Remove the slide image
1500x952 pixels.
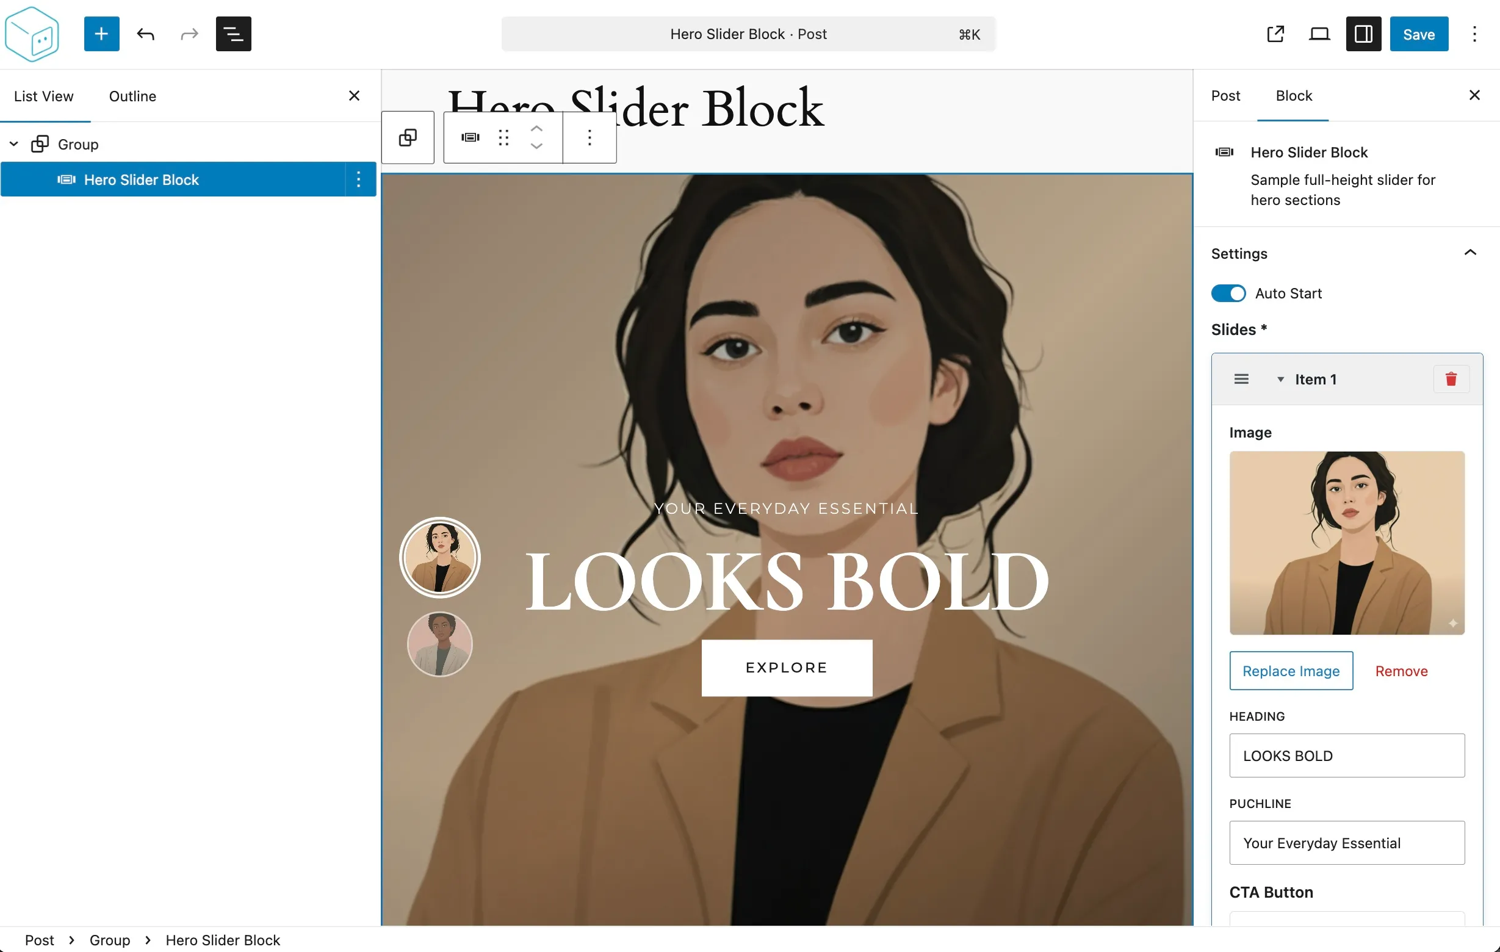1401,671
